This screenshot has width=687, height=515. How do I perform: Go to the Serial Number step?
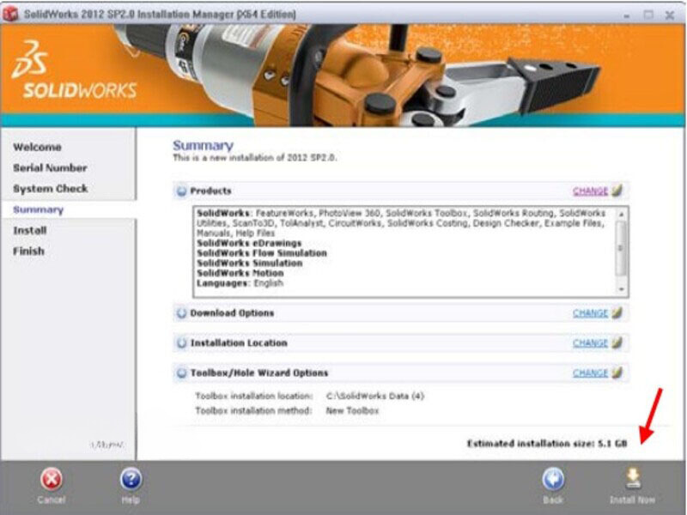pyautogui.click(x=50, y=167)
